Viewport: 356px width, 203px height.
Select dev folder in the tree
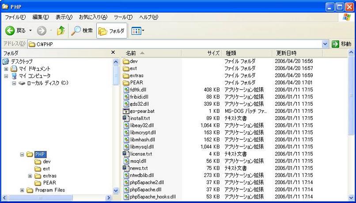tap(46, 162)
